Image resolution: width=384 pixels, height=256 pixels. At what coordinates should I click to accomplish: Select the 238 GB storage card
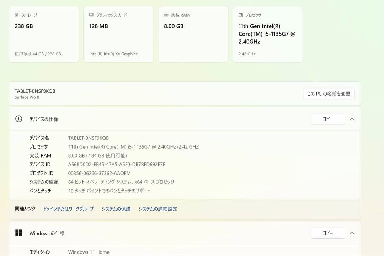[x=44, y=34]
